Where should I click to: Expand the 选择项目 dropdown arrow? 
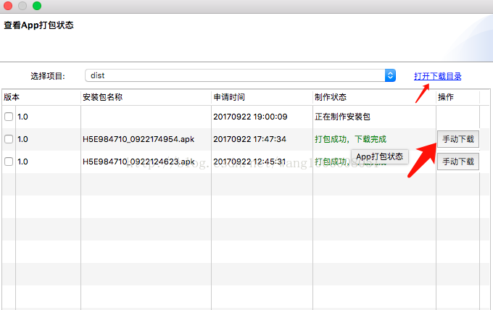coord(390,75)
